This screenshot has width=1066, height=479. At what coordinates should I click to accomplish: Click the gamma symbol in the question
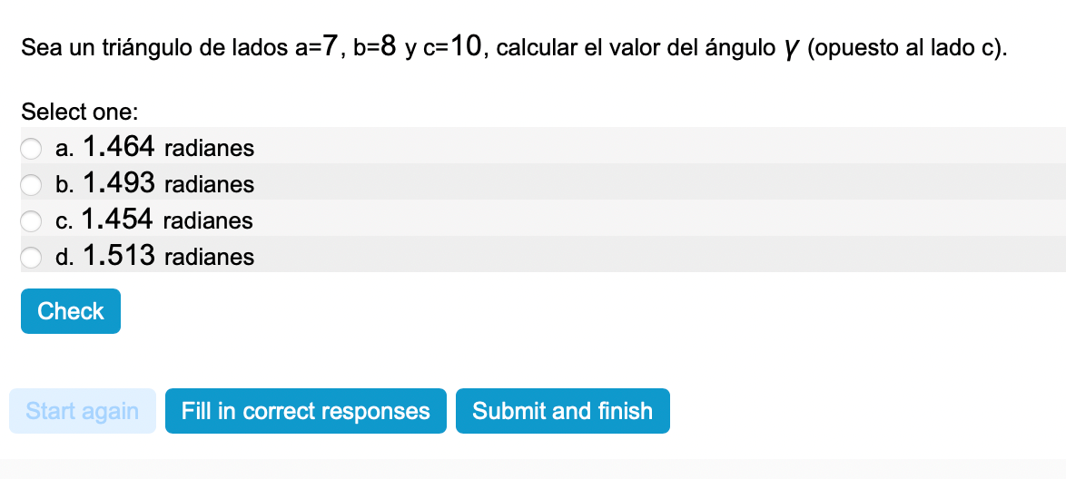(x=791, y=48)
